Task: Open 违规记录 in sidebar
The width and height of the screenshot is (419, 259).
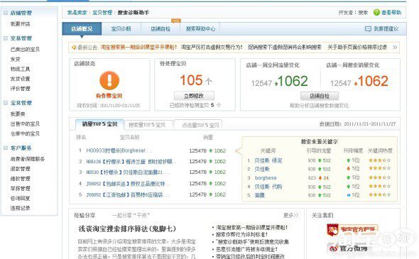Action: pyautogui.click(x=21, y=208)
